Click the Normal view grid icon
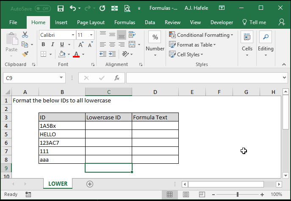This screenshot has height=201, width=291. click(x=169, y=194)
